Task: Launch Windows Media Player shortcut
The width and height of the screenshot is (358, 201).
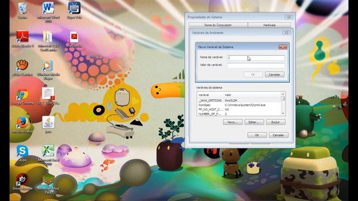Action: tap(48, 69)
